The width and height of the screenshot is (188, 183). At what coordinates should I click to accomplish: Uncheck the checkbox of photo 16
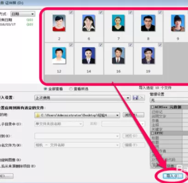pyautogui.click(x=131, y=45)
